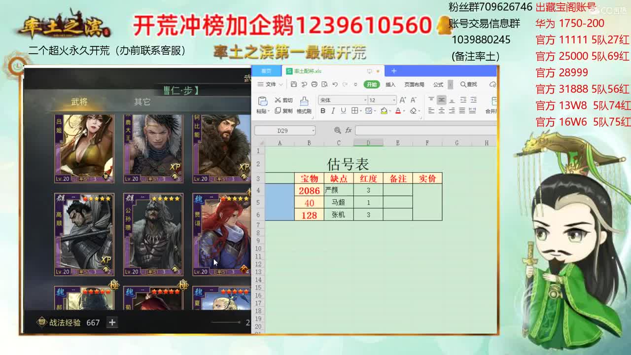Select the 贾诩 hero card
The height and width of the screenshot is (355, 631).
[222, 235]
